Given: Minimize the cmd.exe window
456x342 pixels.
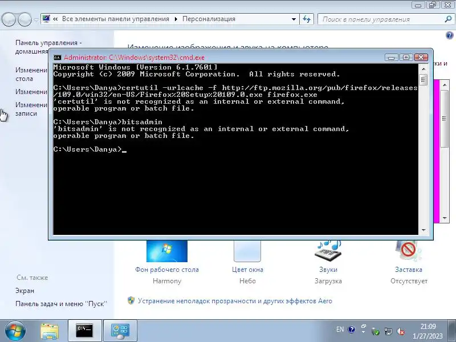Looking at the screenshot, I should point(392,58).
